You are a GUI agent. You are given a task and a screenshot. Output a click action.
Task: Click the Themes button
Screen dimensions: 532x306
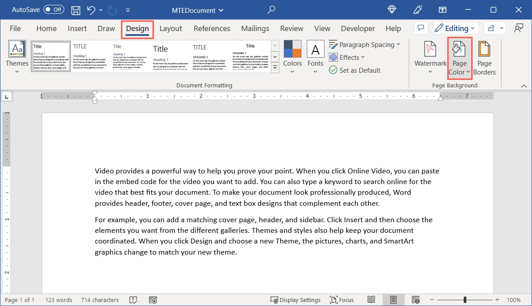(17, 56)
